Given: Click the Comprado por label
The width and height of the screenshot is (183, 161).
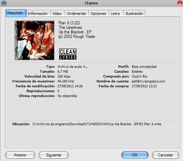Looking at the screenshot, I should [116, 77].
